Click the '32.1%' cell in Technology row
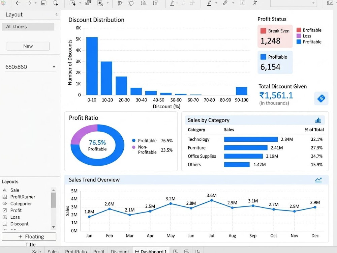The image size is (337, 253). point(316,139)
